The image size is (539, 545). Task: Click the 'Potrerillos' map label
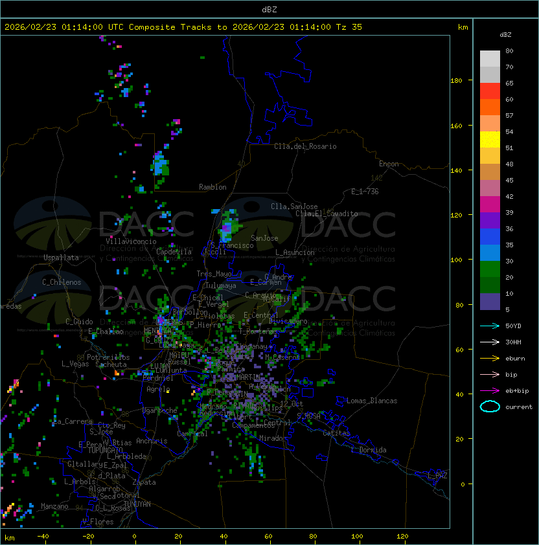108,358
